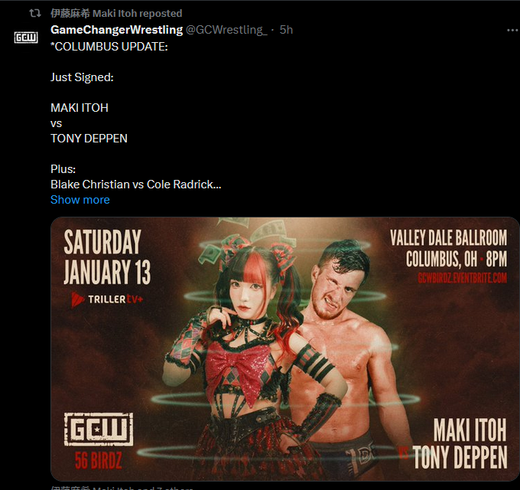Click the 'Blake Christian vs Cole Radrick' line
The width and height of the screenshot is (520, 490).
pos(135,185)
